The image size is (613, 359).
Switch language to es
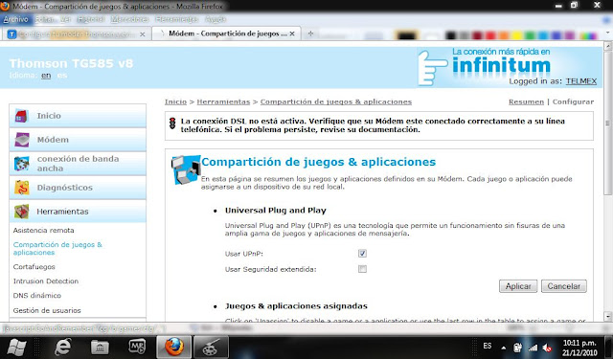tap(62, 76)
